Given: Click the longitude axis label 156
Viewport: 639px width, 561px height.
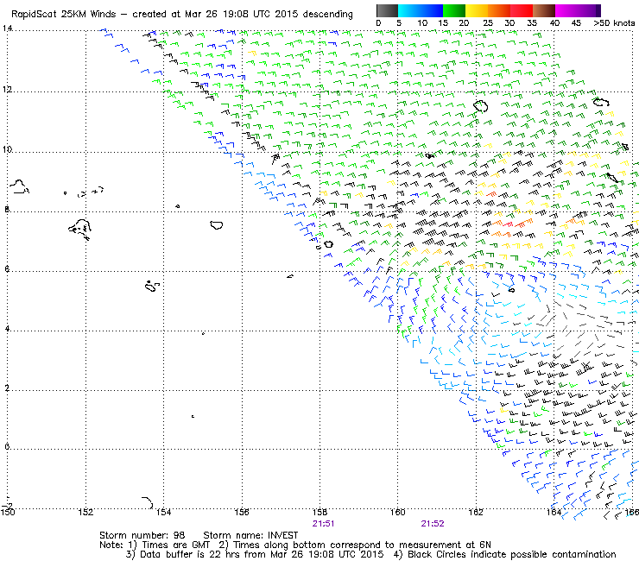Looking at the screenshot, I should pos(242,513).
